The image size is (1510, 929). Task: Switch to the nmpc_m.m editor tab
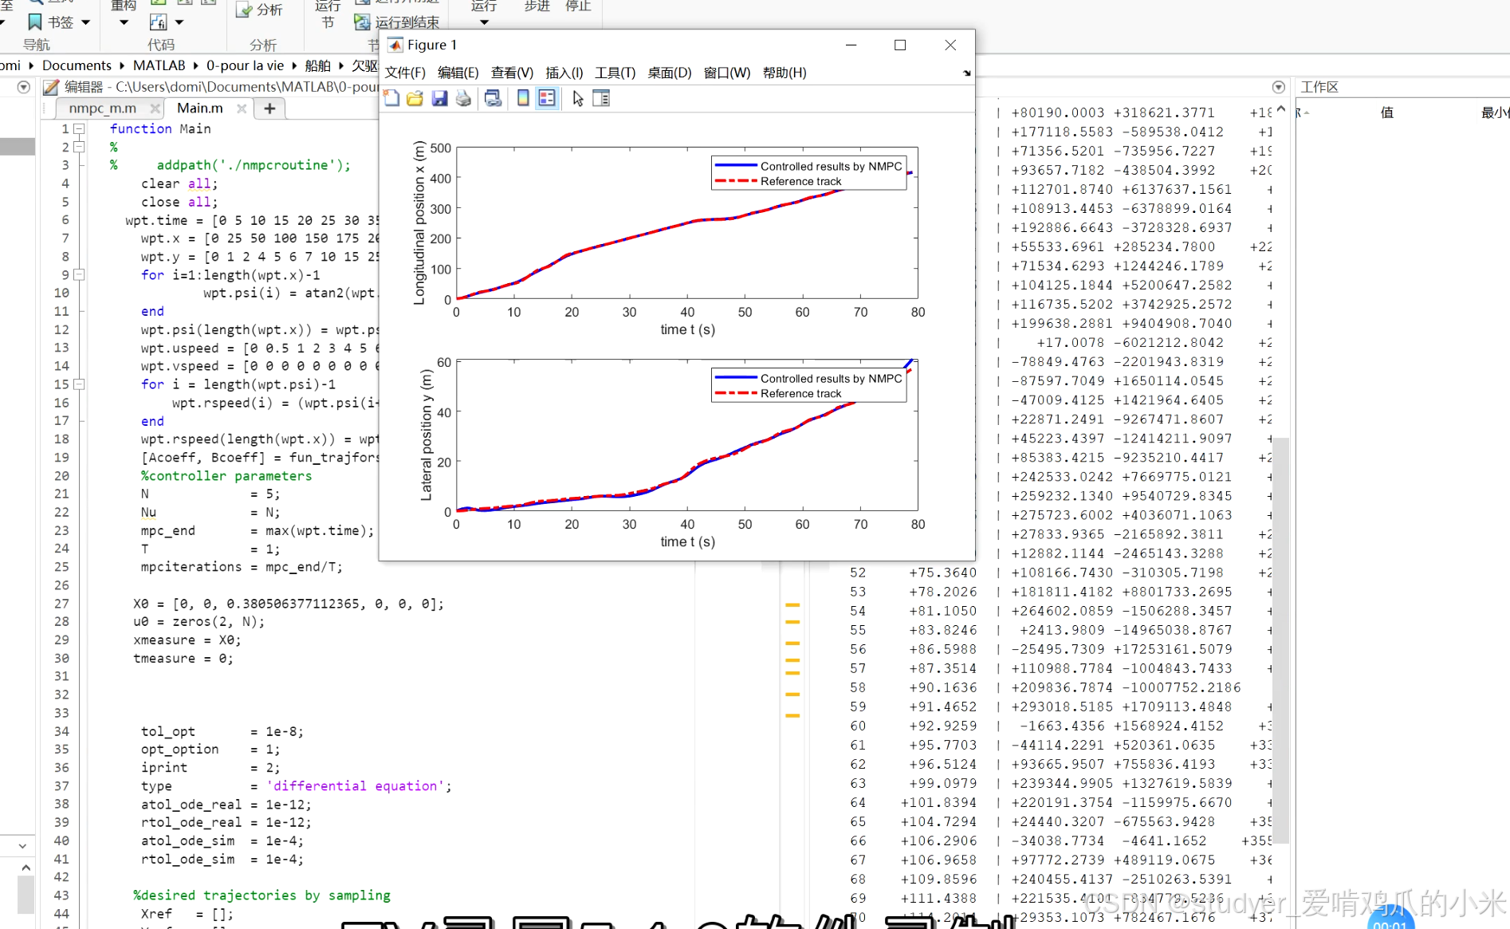tap(102, 108)
